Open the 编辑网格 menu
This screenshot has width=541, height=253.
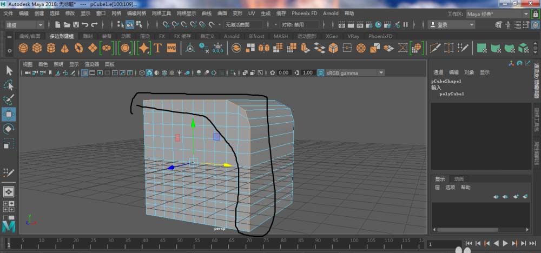[137, 13]
